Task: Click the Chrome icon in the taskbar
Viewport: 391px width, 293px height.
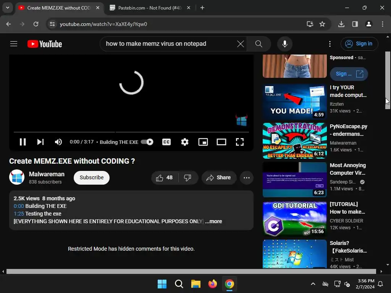Action: pos(229,284)
